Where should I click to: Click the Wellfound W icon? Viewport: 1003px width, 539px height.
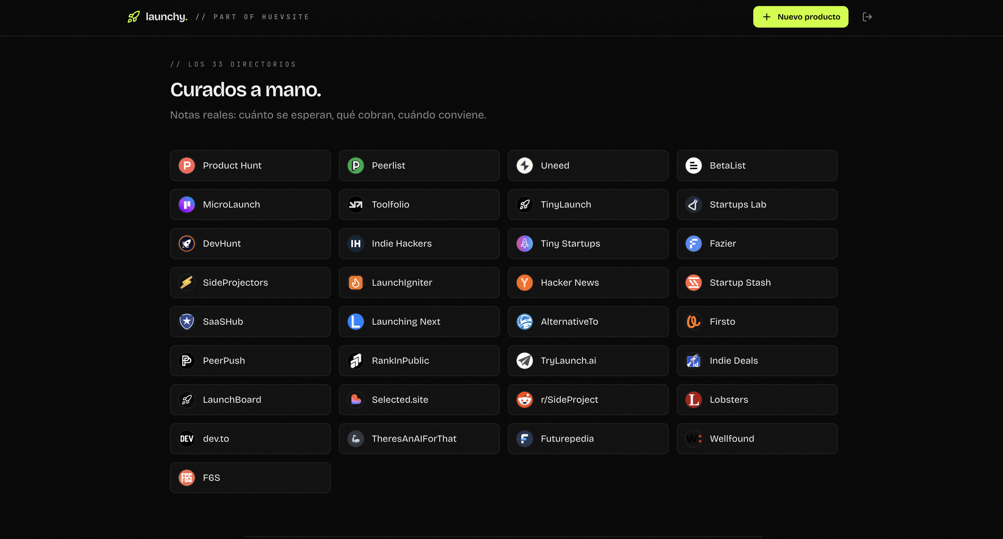click(694, 439)
